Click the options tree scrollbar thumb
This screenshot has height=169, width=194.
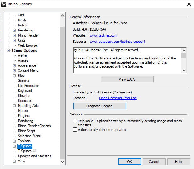click(62, 93)
